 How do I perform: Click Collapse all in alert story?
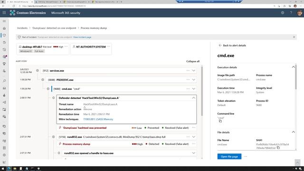coord(193,61)
